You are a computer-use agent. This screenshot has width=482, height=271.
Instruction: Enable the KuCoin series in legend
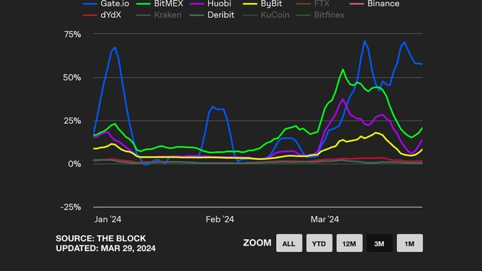[266, 15]
